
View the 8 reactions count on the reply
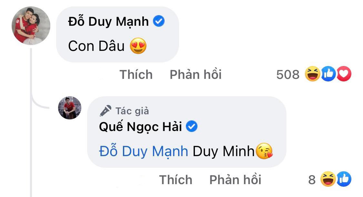click(312, 180)
